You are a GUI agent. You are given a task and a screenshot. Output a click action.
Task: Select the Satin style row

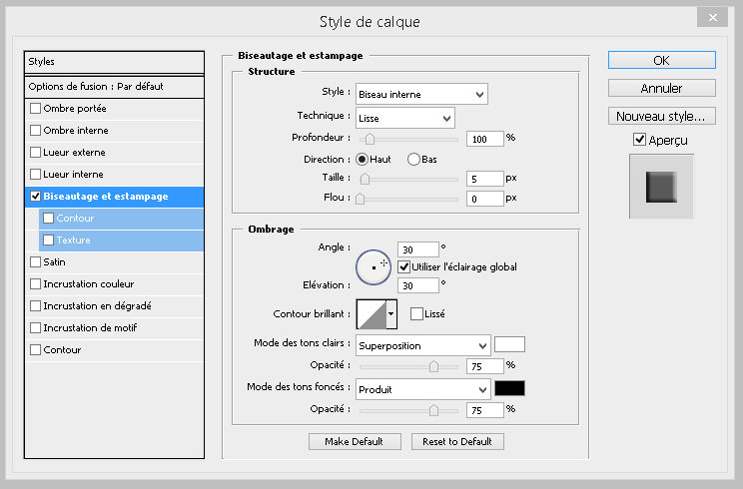click(x=114, y=261)
